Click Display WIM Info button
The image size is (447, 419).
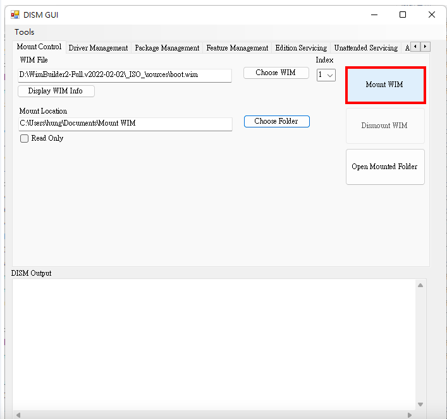[56, 91]
